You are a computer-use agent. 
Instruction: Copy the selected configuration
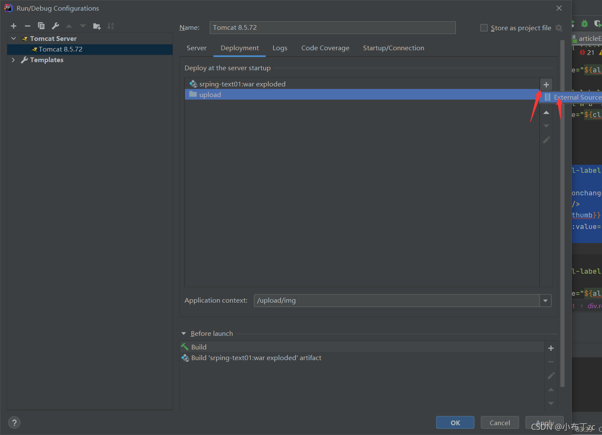[41, 26]
